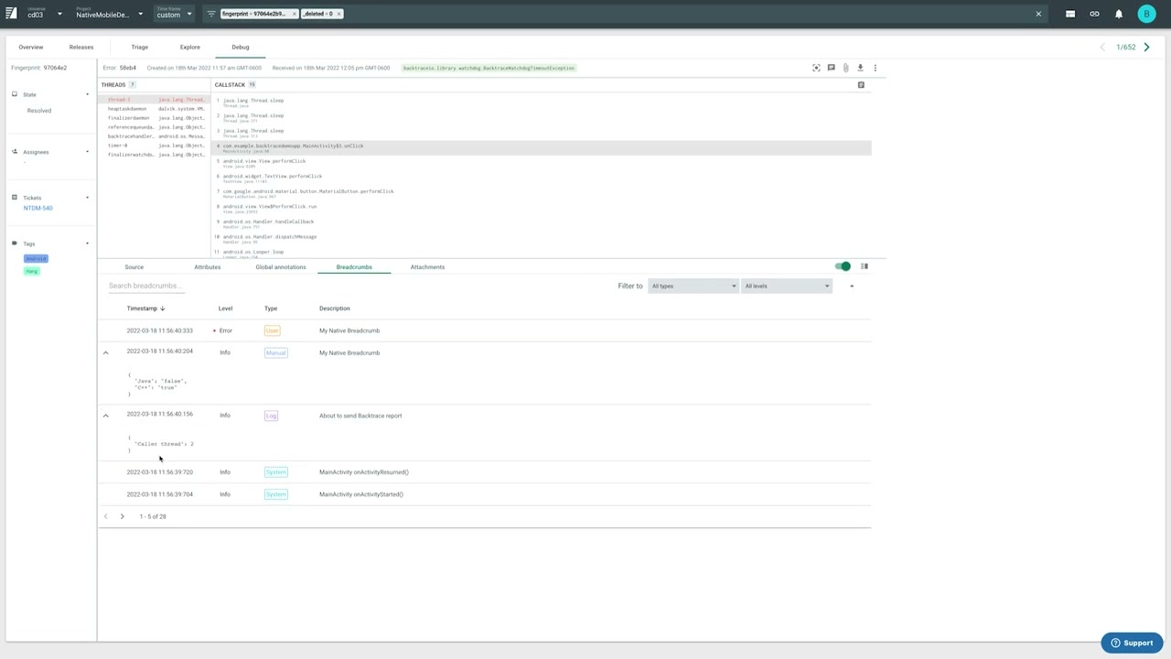
Task: Click the Hang tag
Action: click(x=32, y=271)
